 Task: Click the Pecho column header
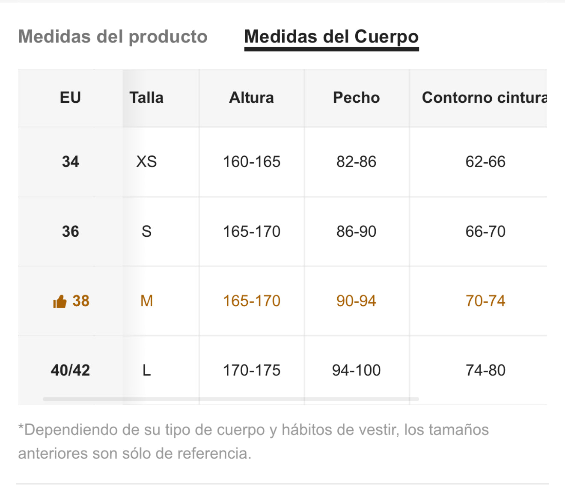coord(357,98)
